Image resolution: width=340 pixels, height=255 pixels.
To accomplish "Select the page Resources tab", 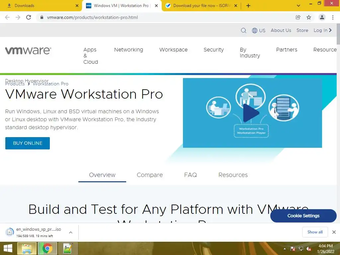I will pos(233,175).
